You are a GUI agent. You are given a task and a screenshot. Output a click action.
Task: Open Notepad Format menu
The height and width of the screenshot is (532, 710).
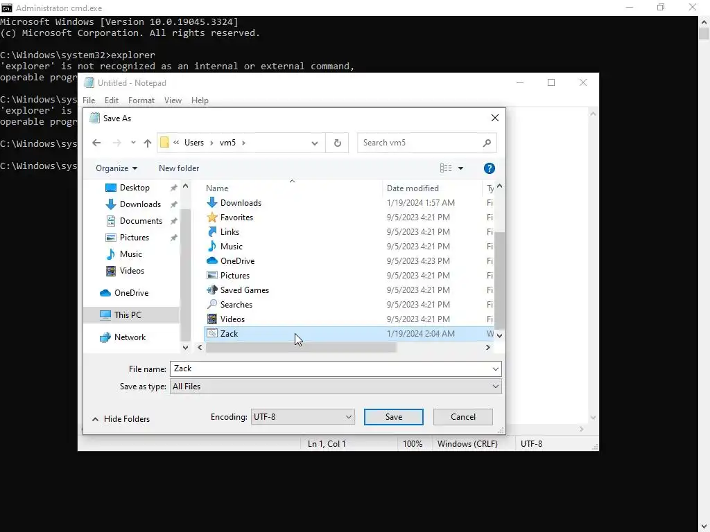click(141, 100)
